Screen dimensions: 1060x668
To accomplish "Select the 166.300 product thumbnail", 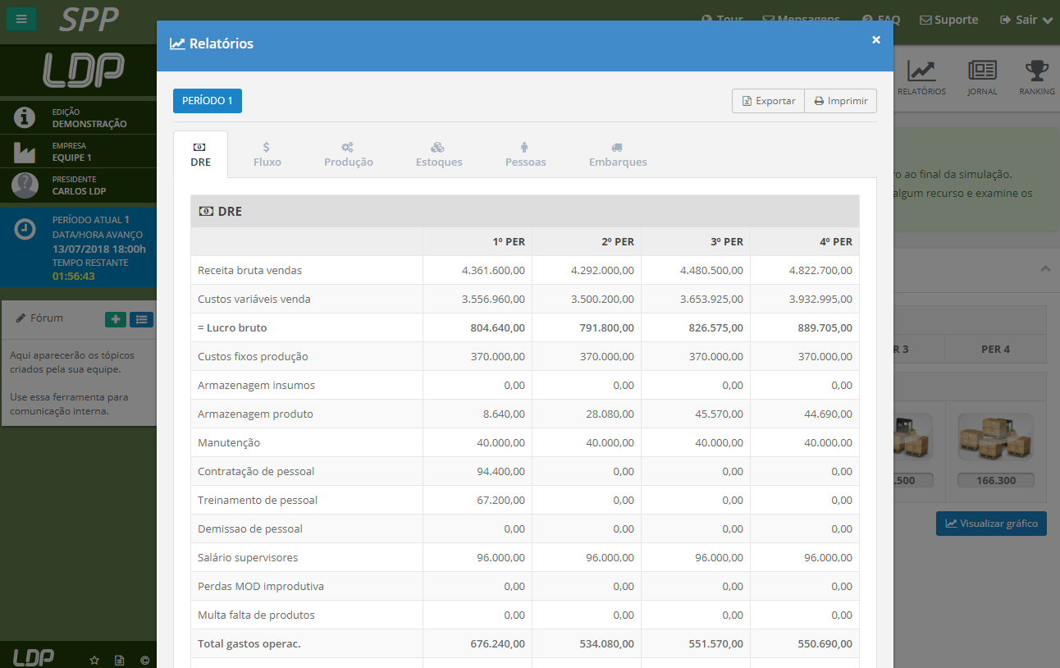I will (x=995, y=437).
